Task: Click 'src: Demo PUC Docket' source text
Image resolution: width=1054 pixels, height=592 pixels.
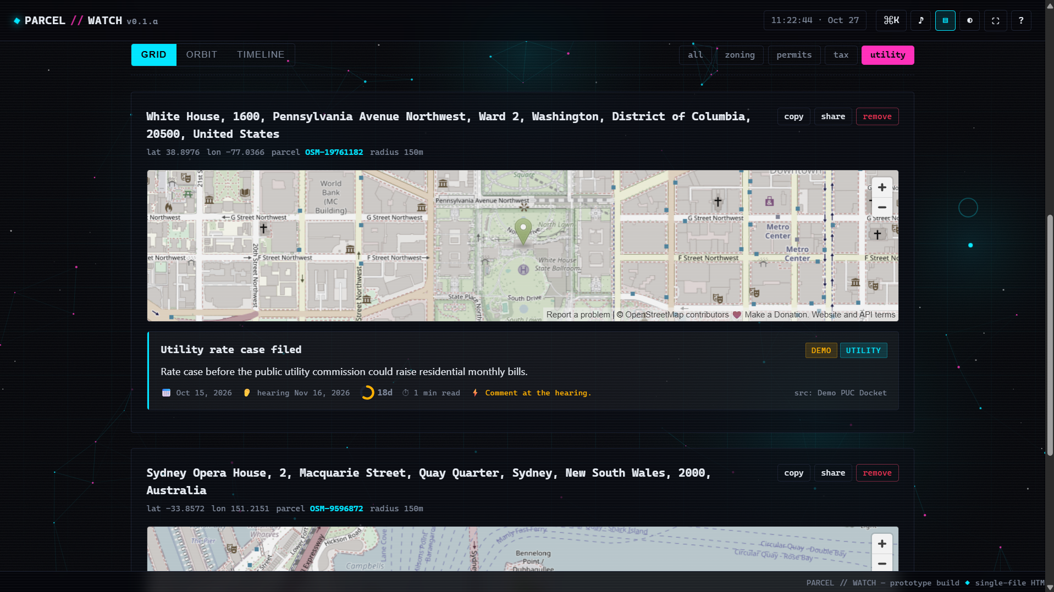Action: point(840,393)
